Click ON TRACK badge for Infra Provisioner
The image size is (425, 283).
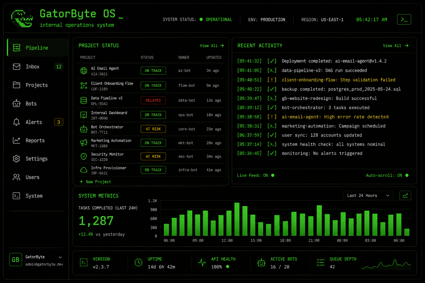(153, 170)
